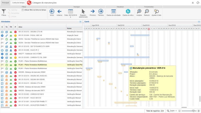Enable Utilizar filtro na linha do tempo
Viewport: 201px width, 113px height.
[x=23, y=10]
